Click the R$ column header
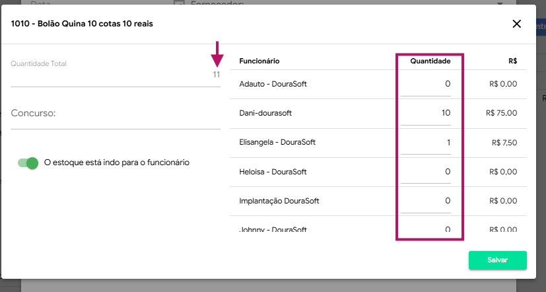This screenshot has width=546, height=292. pyautogui.click(x=512, y=61)
